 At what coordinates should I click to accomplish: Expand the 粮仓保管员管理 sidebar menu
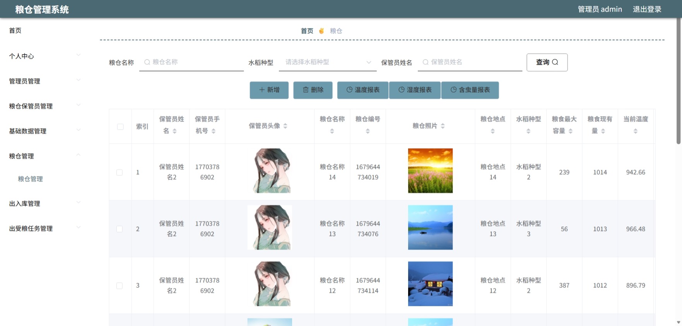pyautogui.click(x=44, y=106)
